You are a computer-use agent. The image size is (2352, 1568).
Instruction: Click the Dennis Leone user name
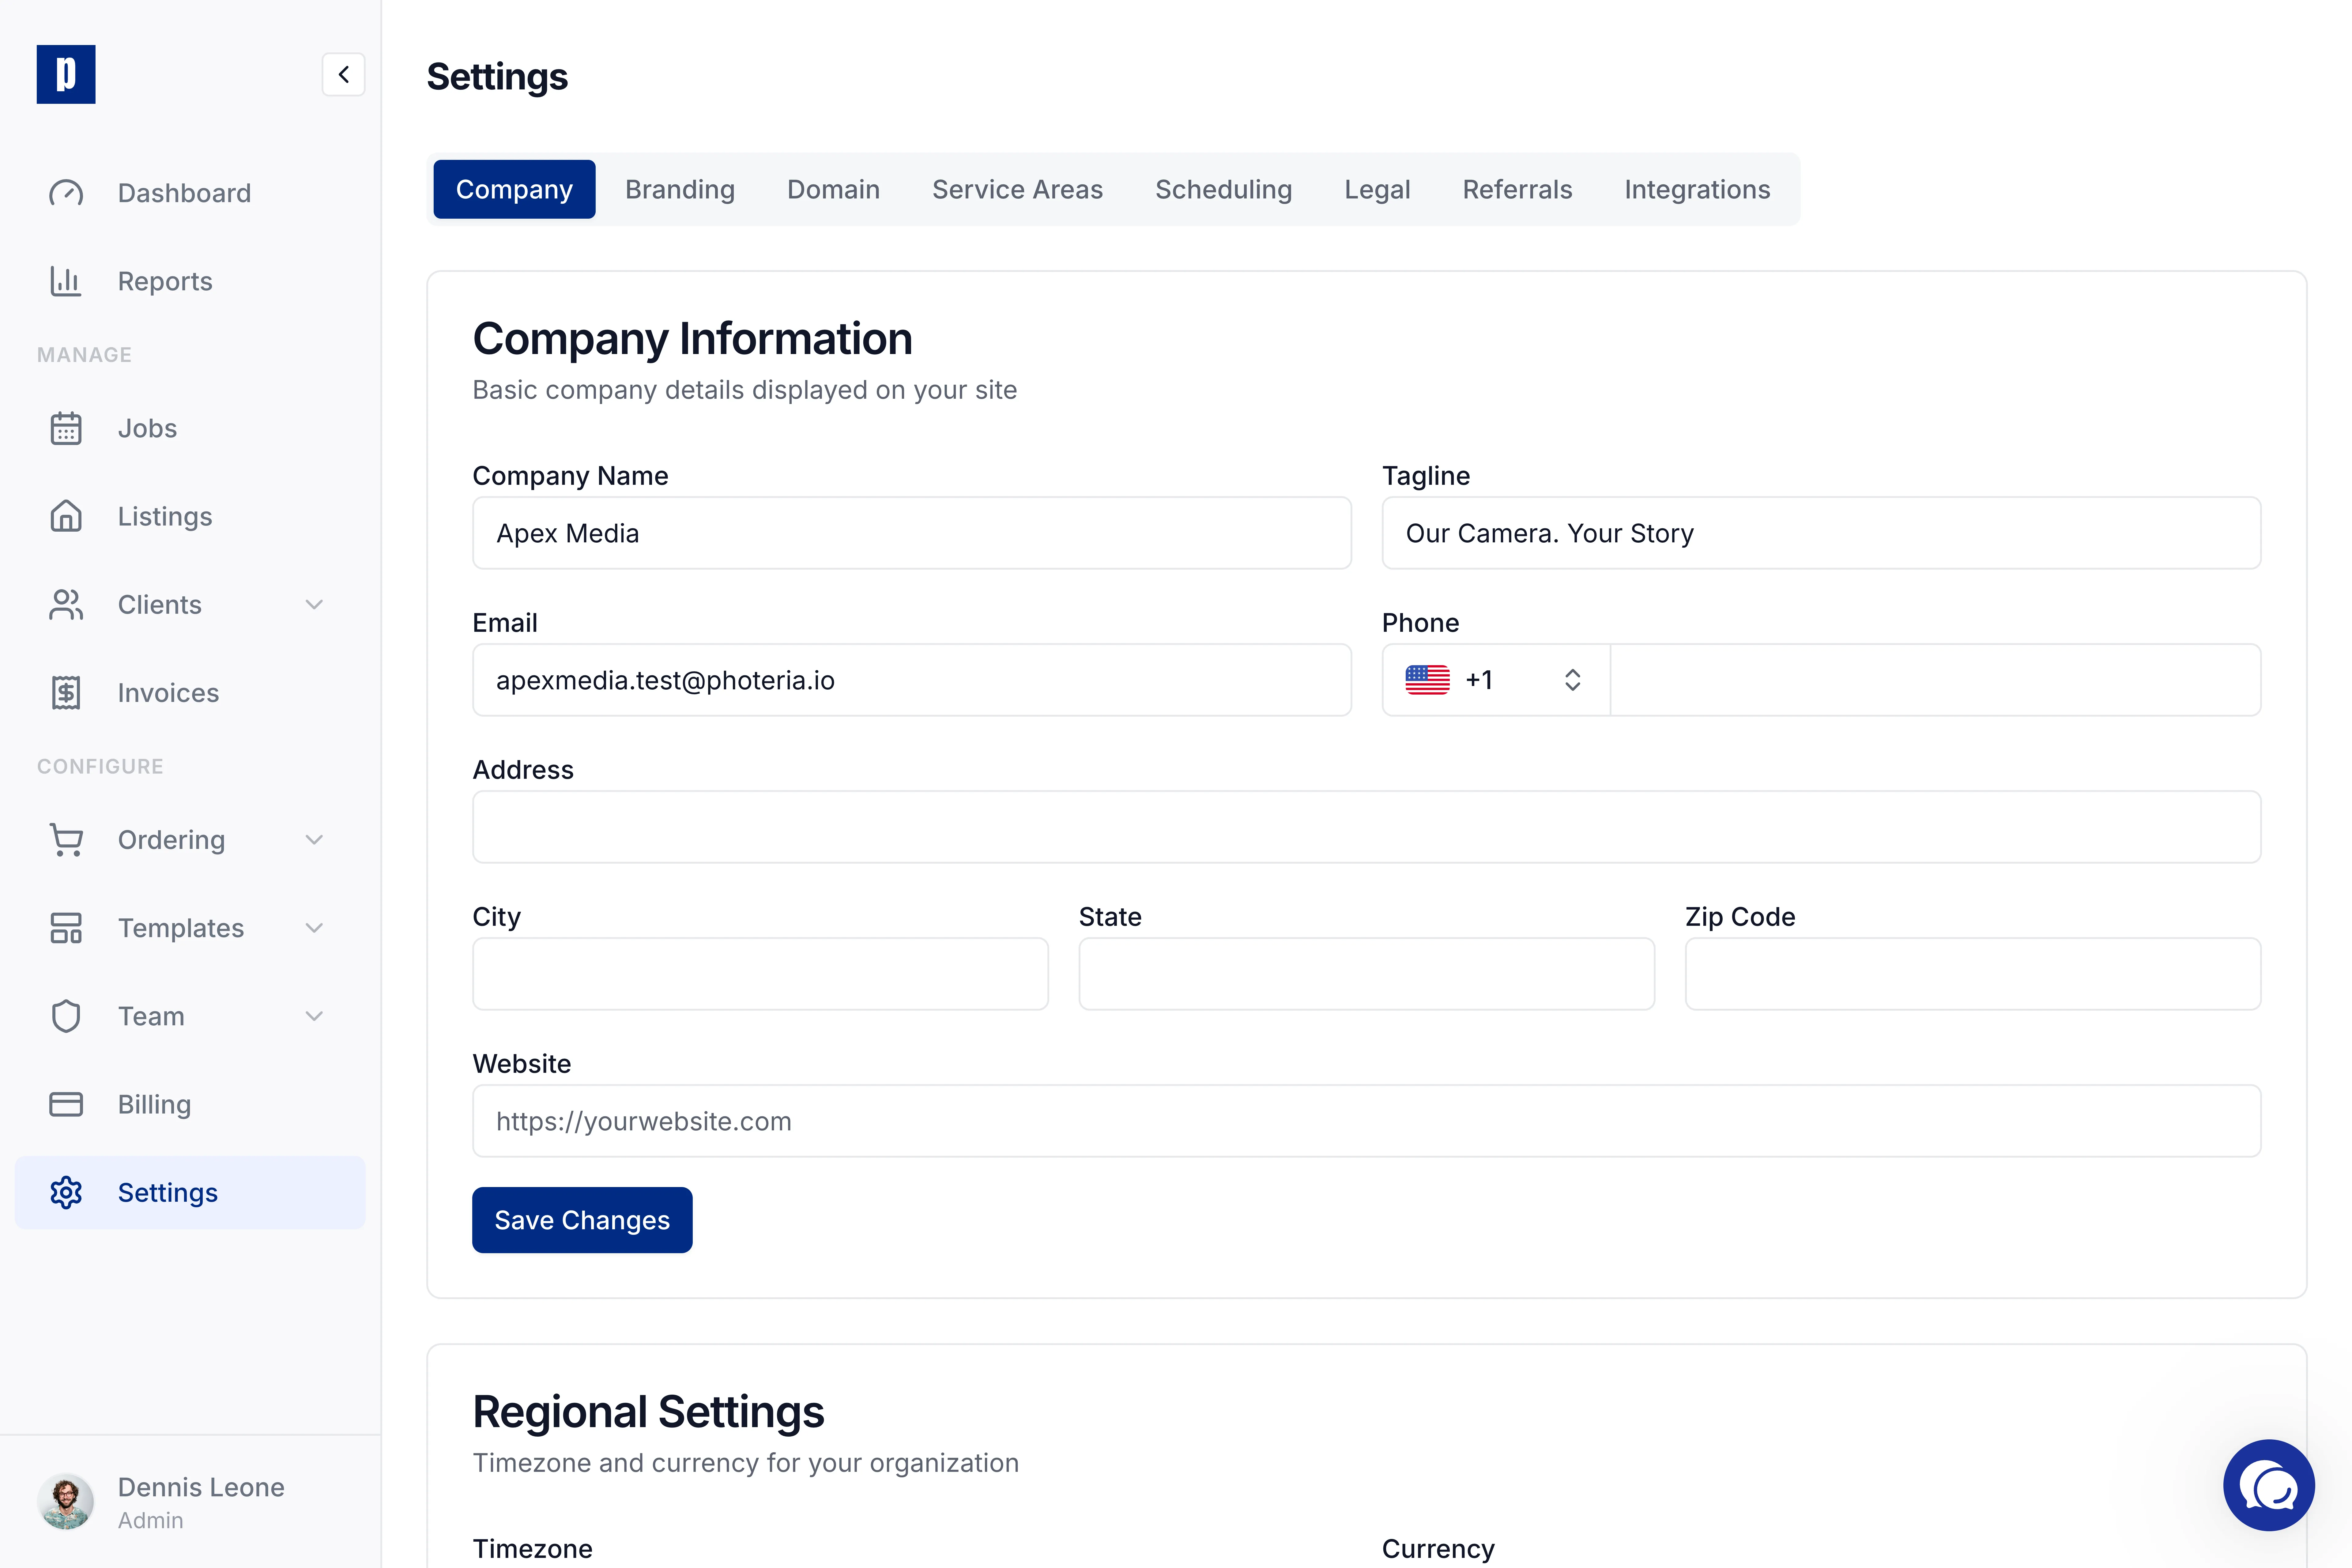click(201, 1487)
